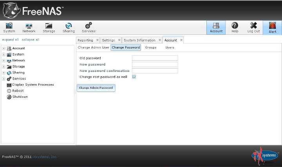Expand the Services tree node
Viewport: 282px width, 167px height.
pos(4,79)
